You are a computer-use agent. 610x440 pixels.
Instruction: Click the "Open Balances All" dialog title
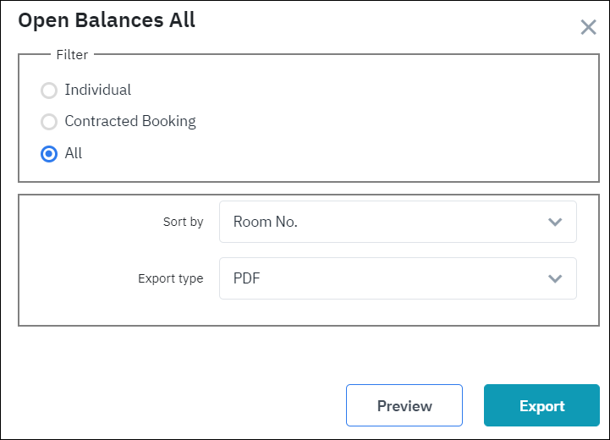(x=107, y=21)
